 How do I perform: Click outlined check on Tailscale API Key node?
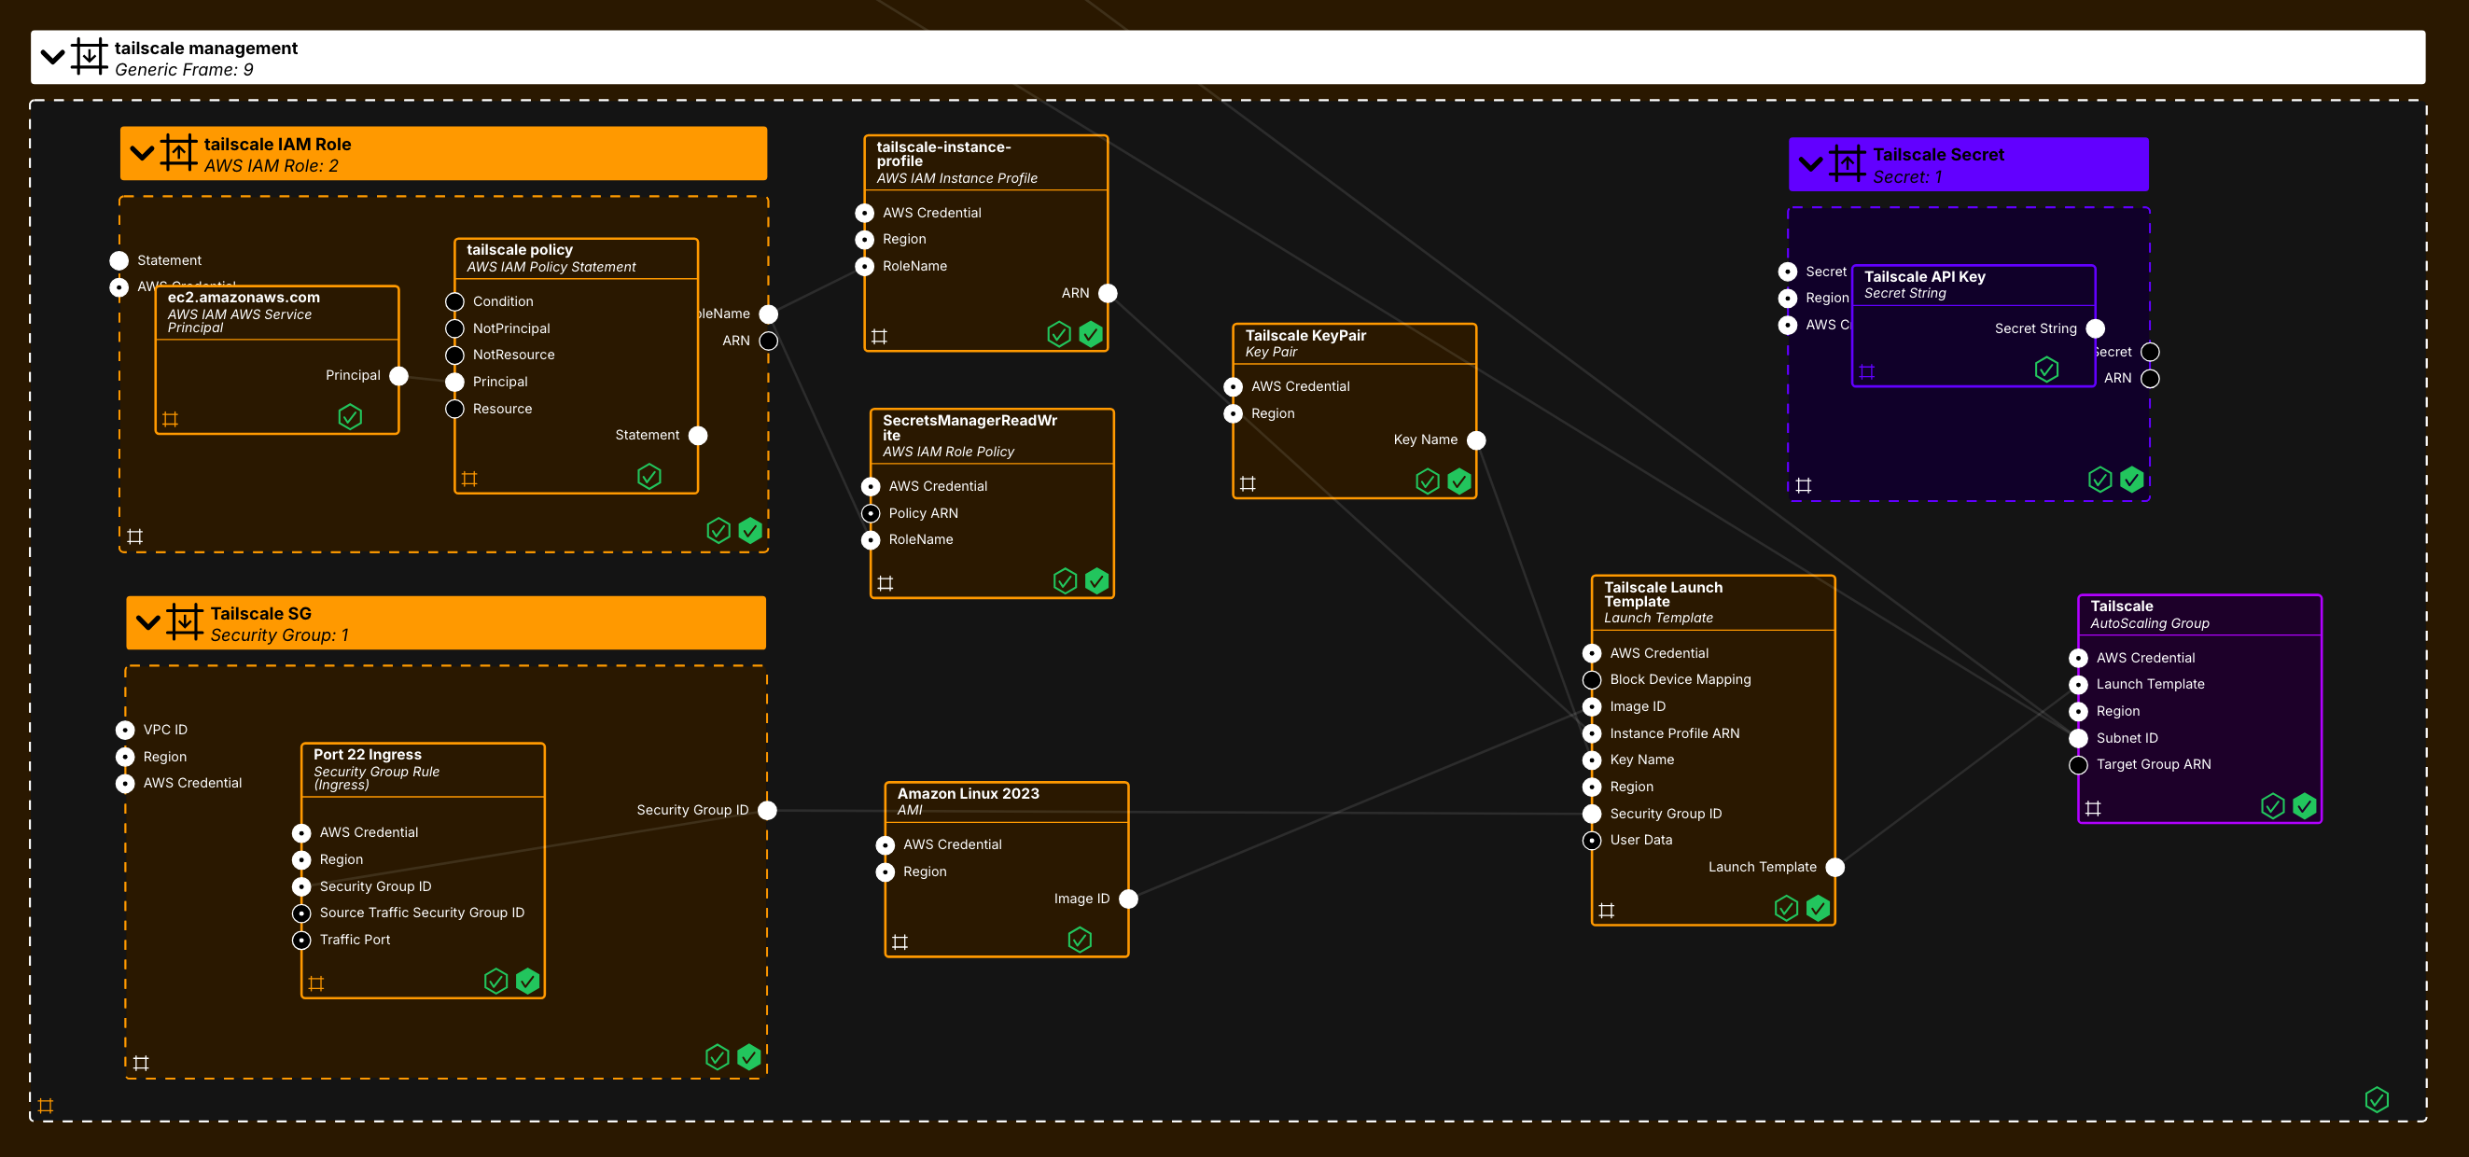point(2046,370)
